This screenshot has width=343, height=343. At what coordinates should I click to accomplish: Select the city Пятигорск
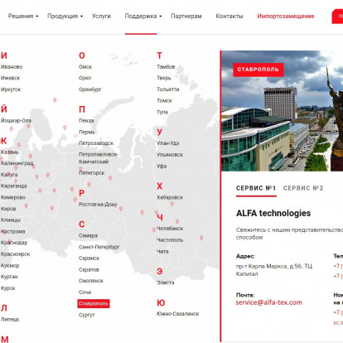tap(92, 173)
